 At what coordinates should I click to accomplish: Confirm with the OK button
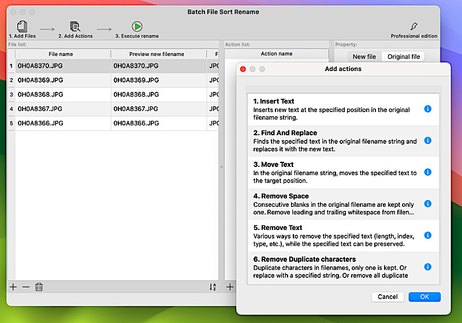(424, 297)
